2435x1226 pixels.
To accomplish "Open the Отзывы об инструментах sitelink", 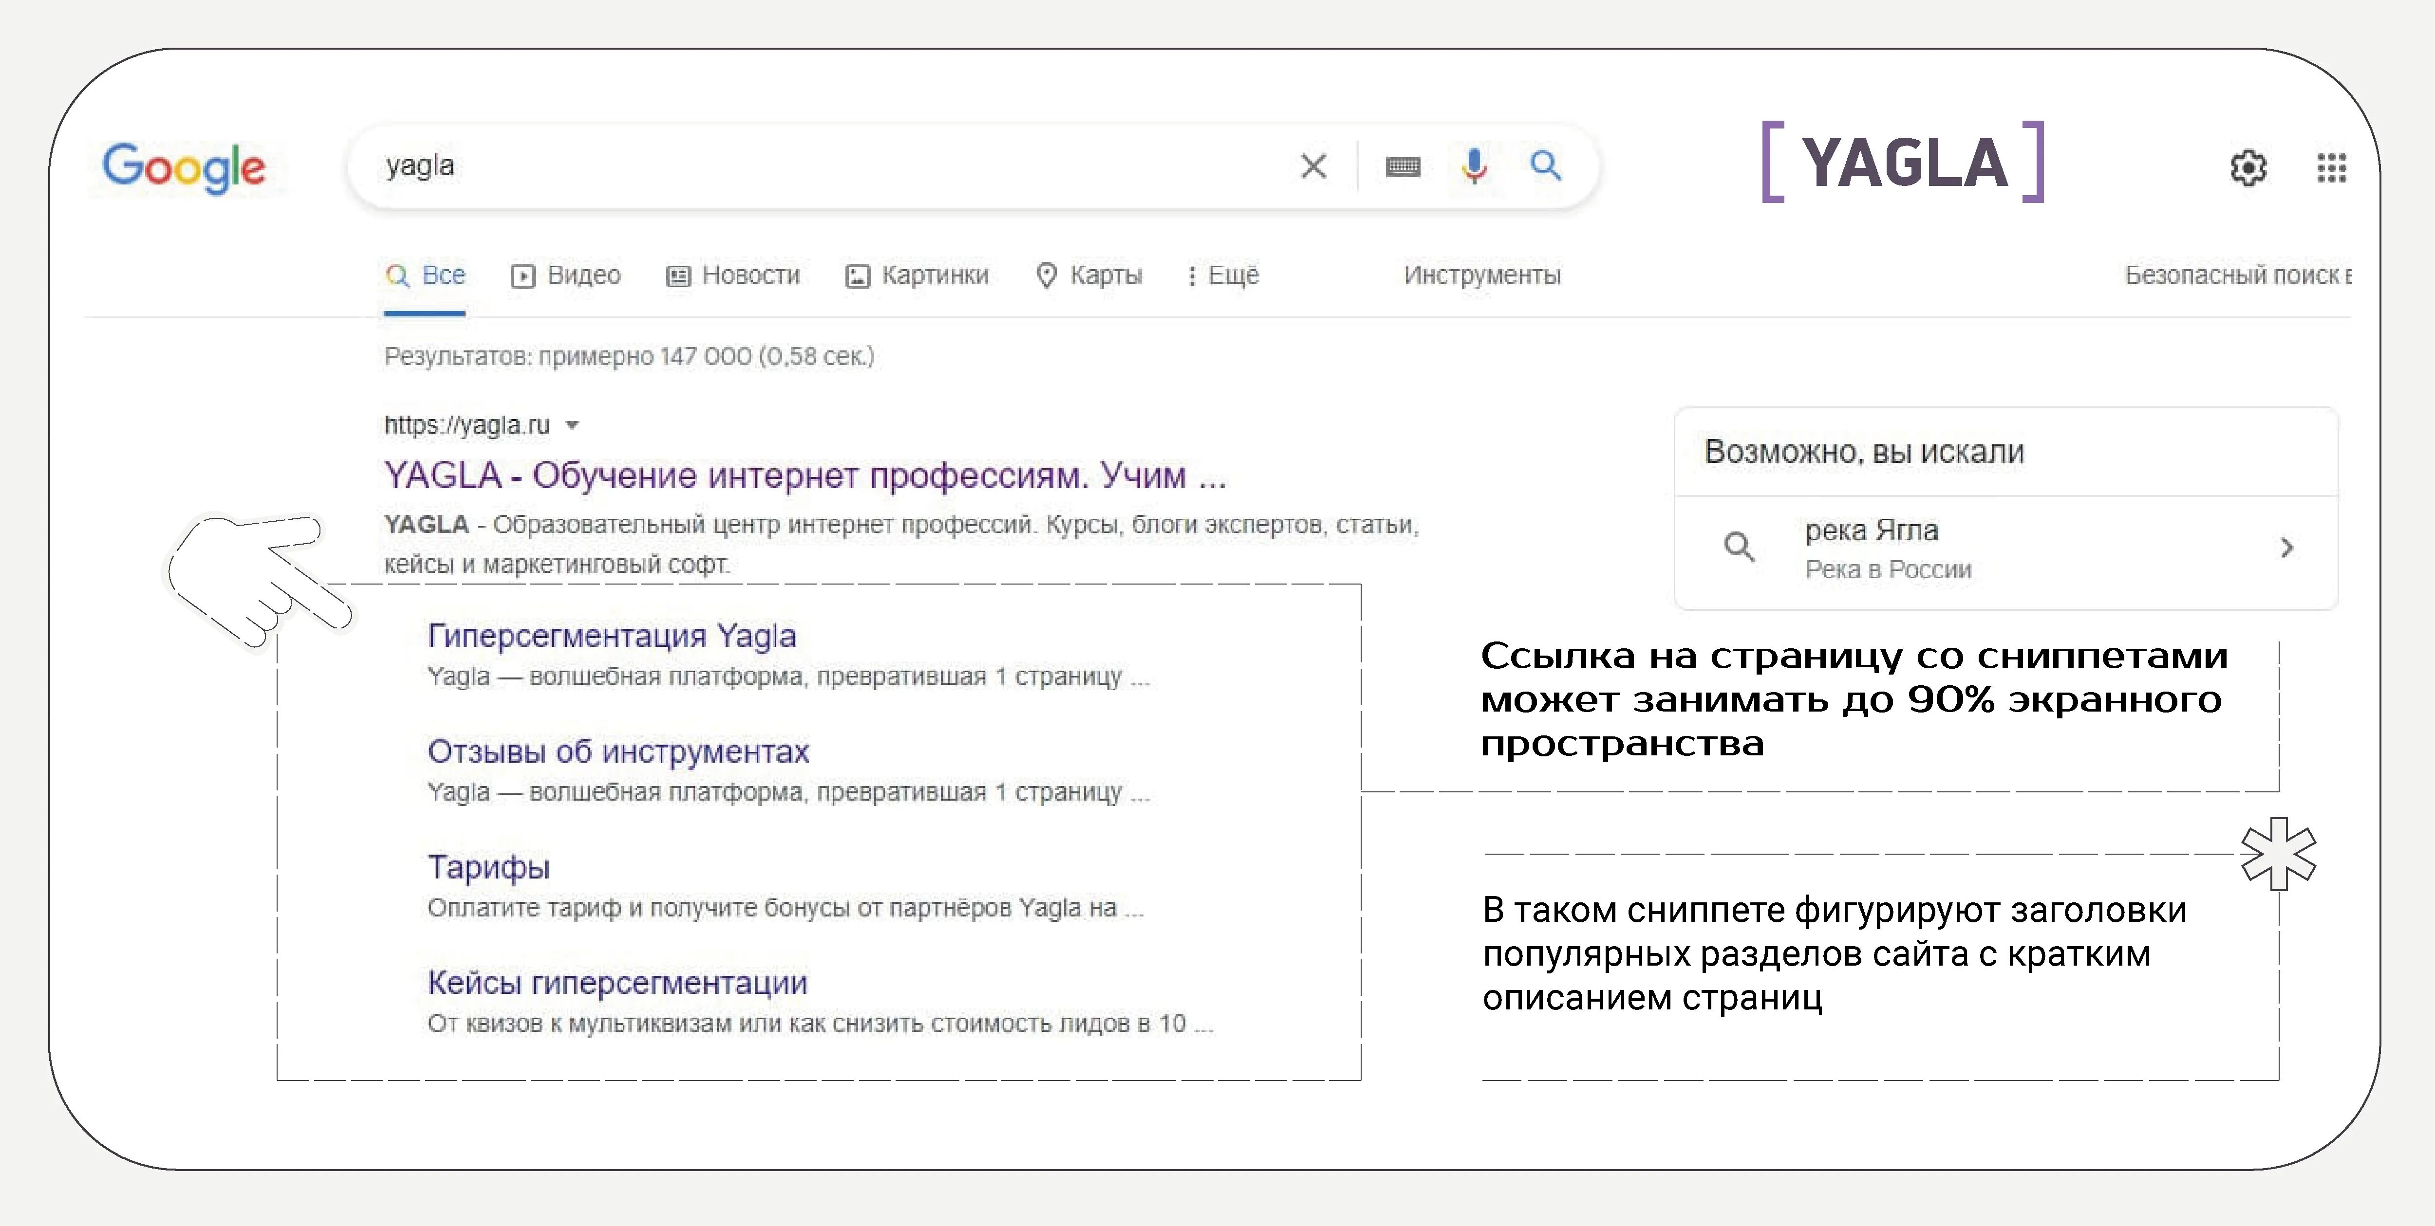I will pyautogui.click(x=618, y=752).
